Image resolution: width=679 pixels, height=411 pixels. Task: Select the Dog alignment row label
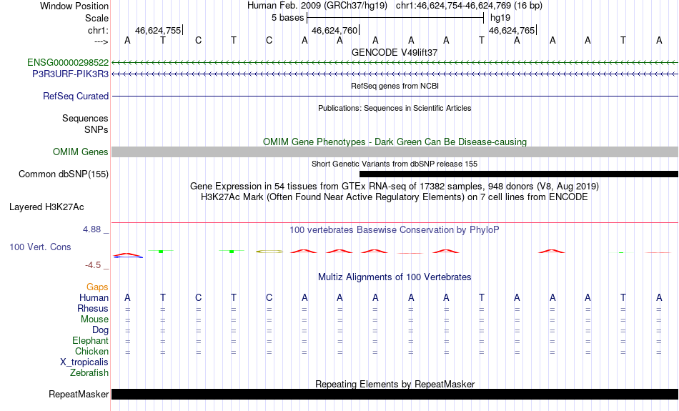[x=100, y=330]
